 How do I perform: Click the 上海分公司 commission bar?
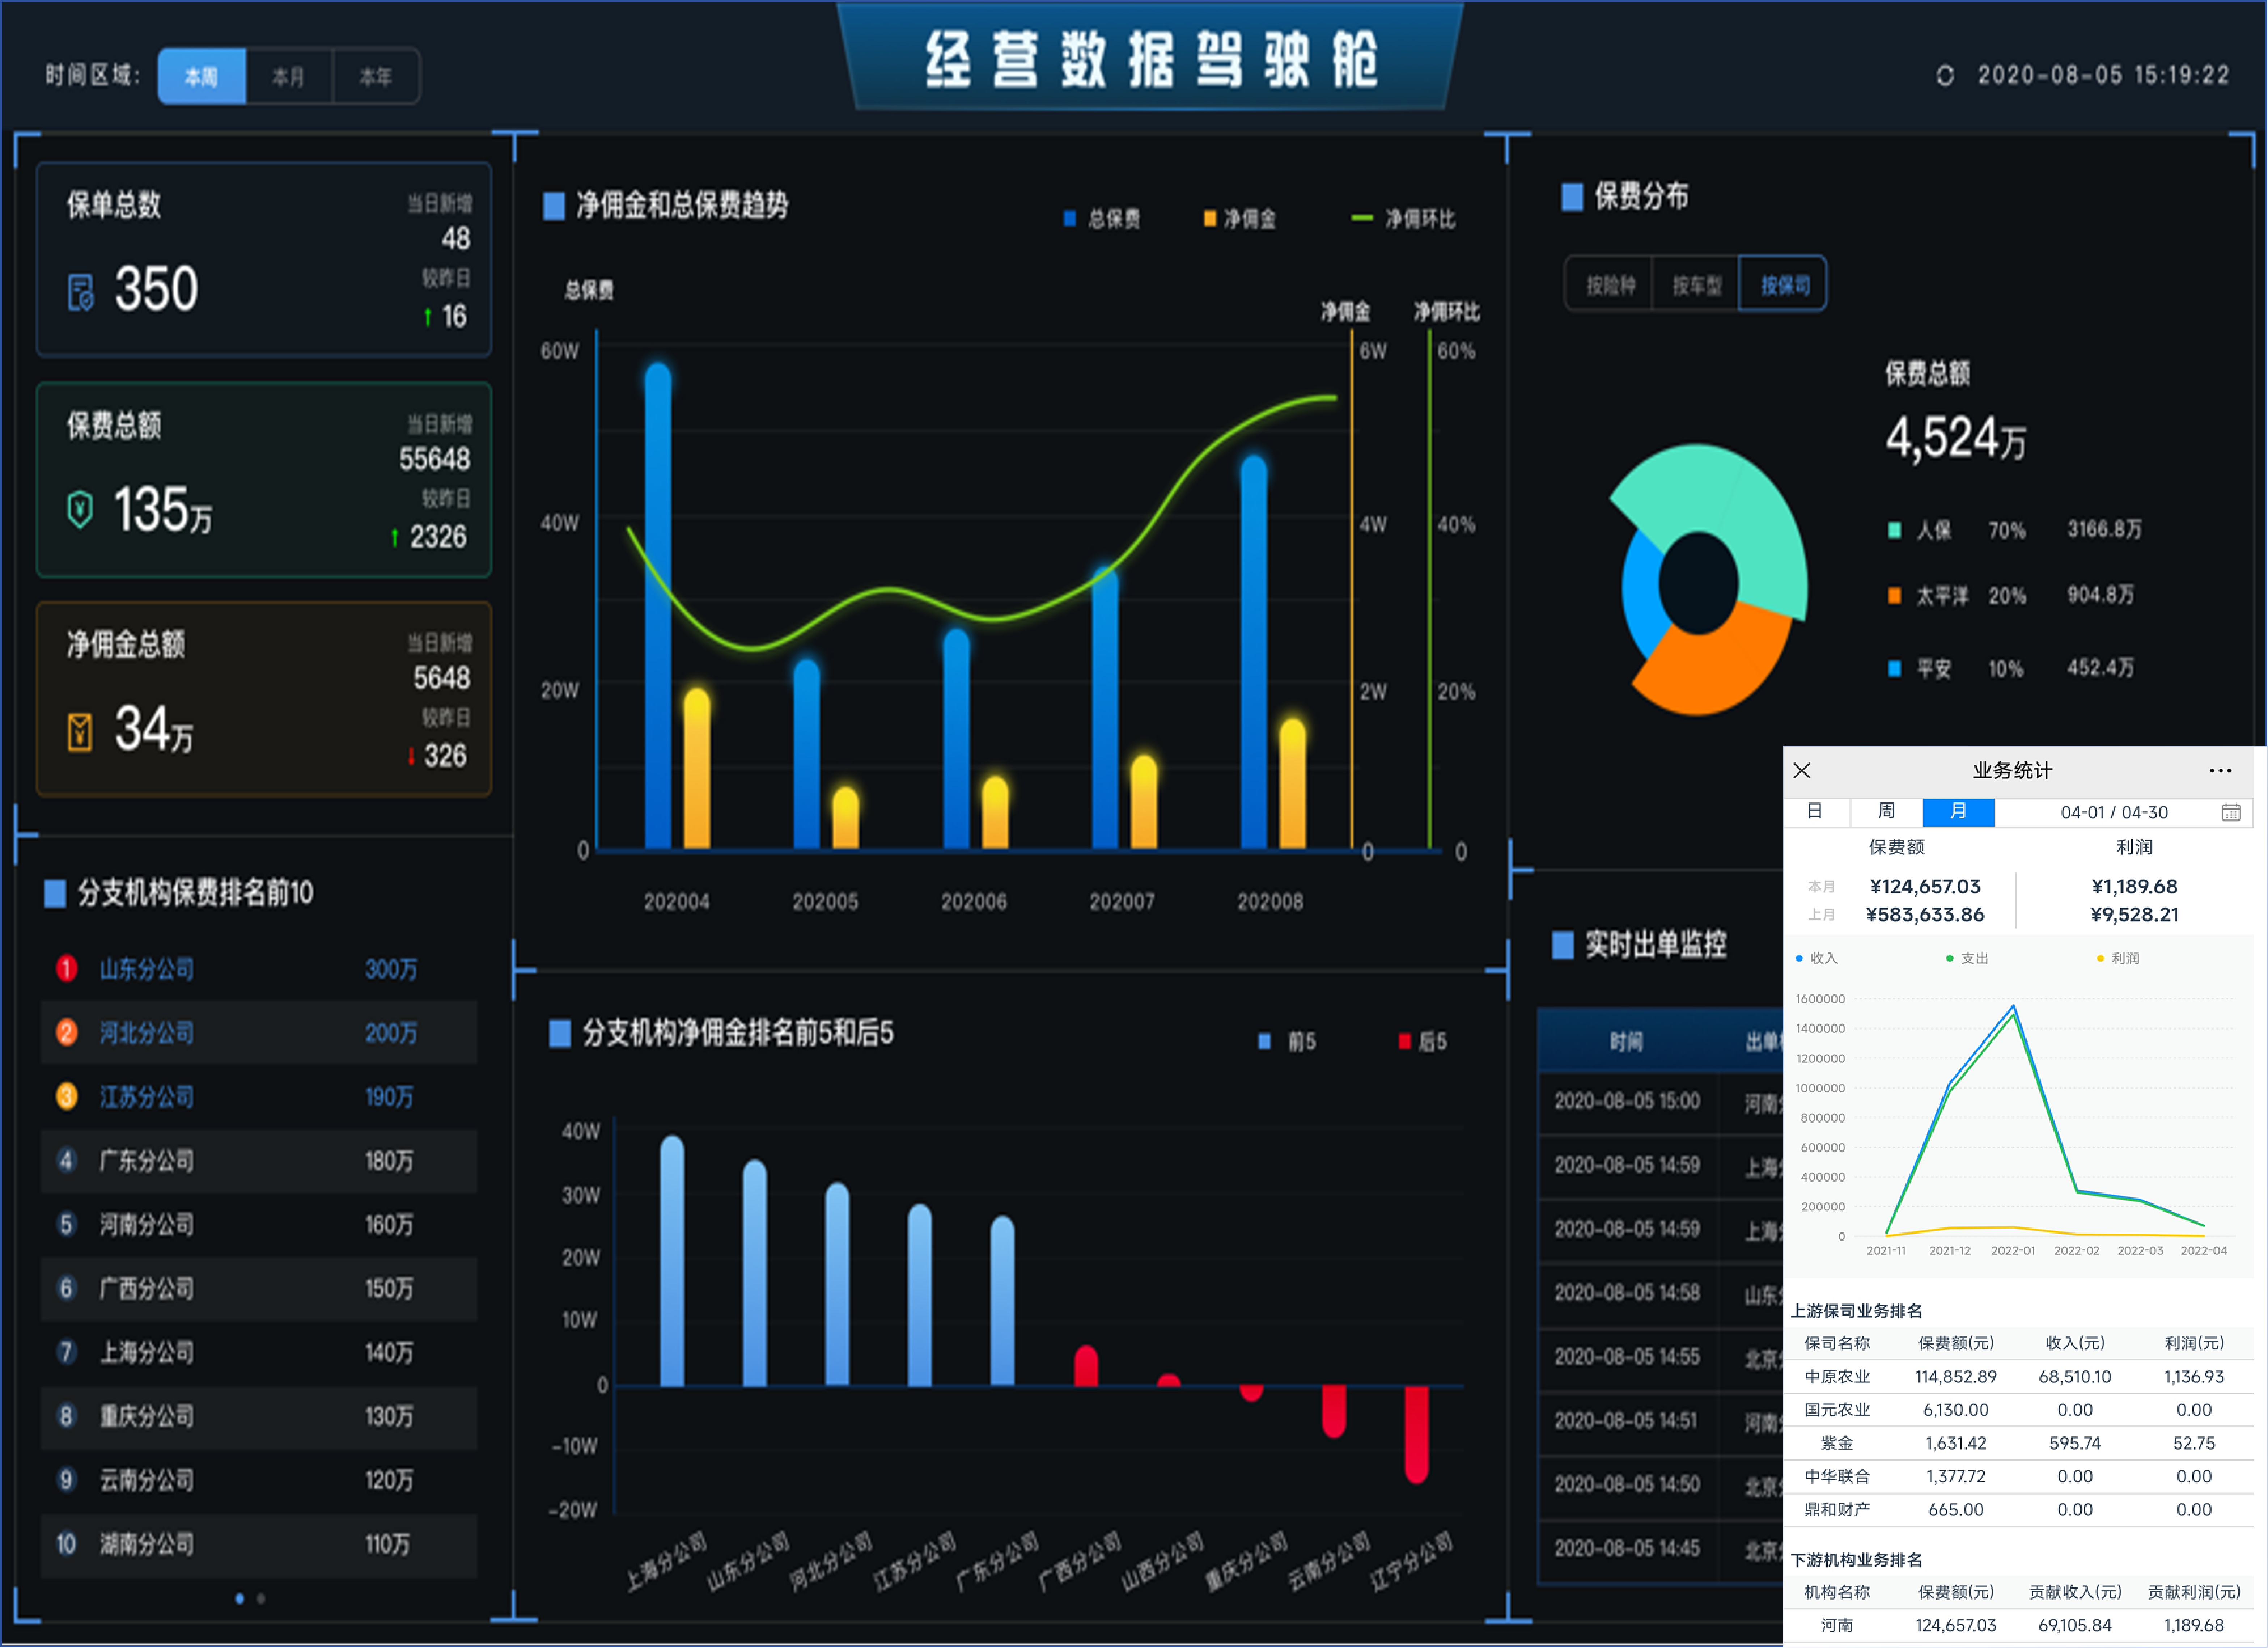[672, 1261]
